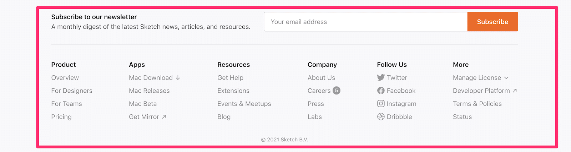This screenshot has height=152, width=571.
Task: Expand the Manage License chevron
Action: (x=506, y=78)
